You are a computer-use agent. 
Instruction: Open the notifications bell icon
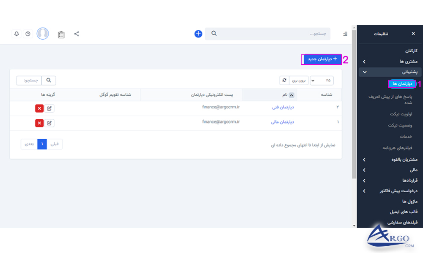click(x=16, y=34)
